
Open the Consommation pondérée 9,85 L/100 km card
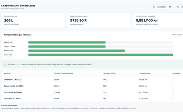[158, 20]
